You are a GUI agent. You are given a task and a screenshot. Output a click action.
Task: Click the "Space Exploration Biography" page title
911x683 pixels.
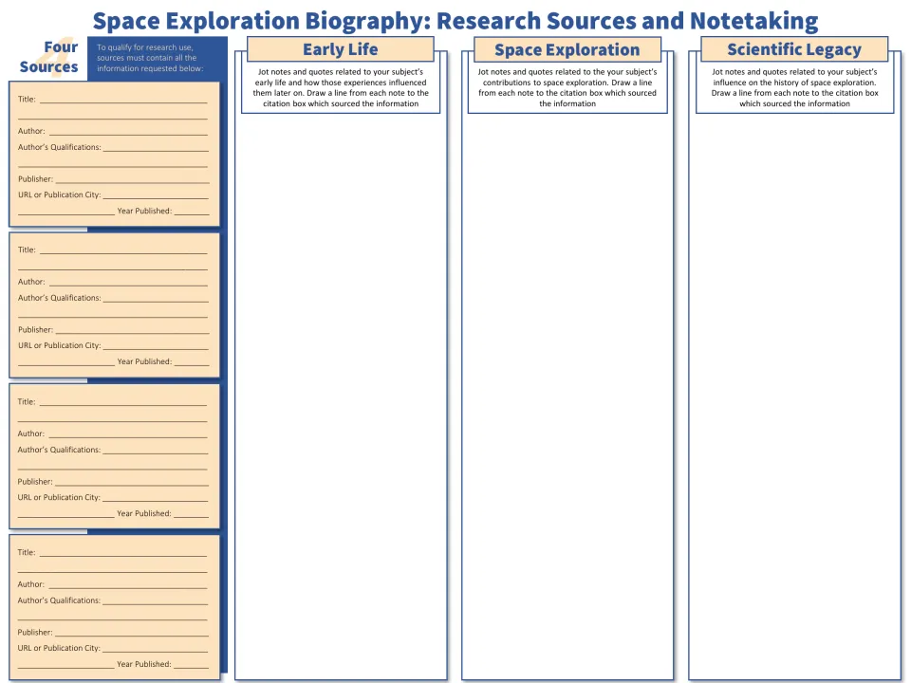[x=455, y=21]
